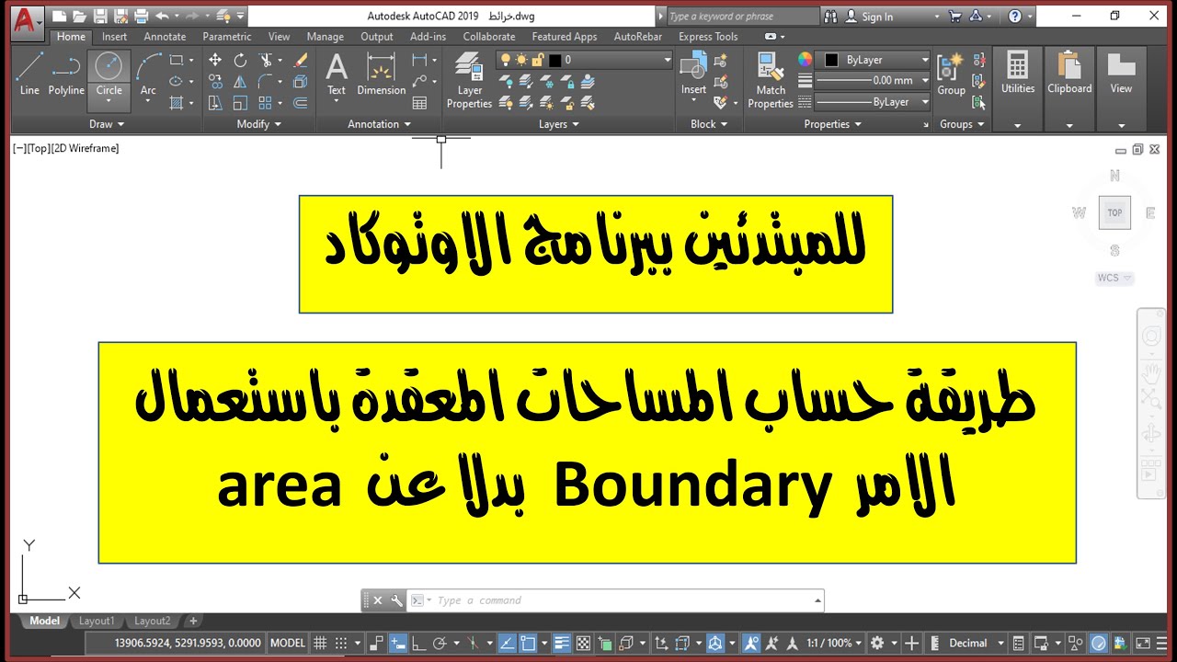Image resolution: width=1177 pixels, height=662 pixels.
Task: Expand the Draw panel
Action: pos(107,124)
